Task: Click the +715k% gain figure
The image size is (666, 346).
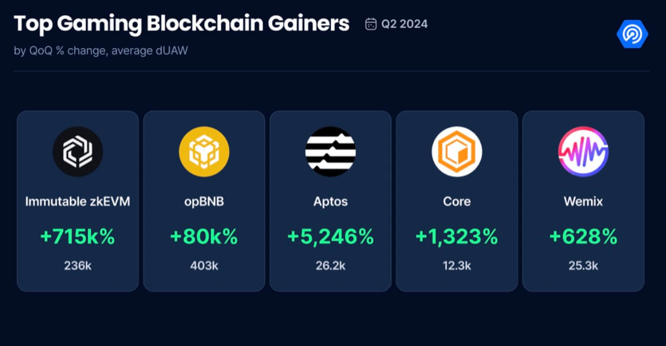Action: (x=78, y=237)
